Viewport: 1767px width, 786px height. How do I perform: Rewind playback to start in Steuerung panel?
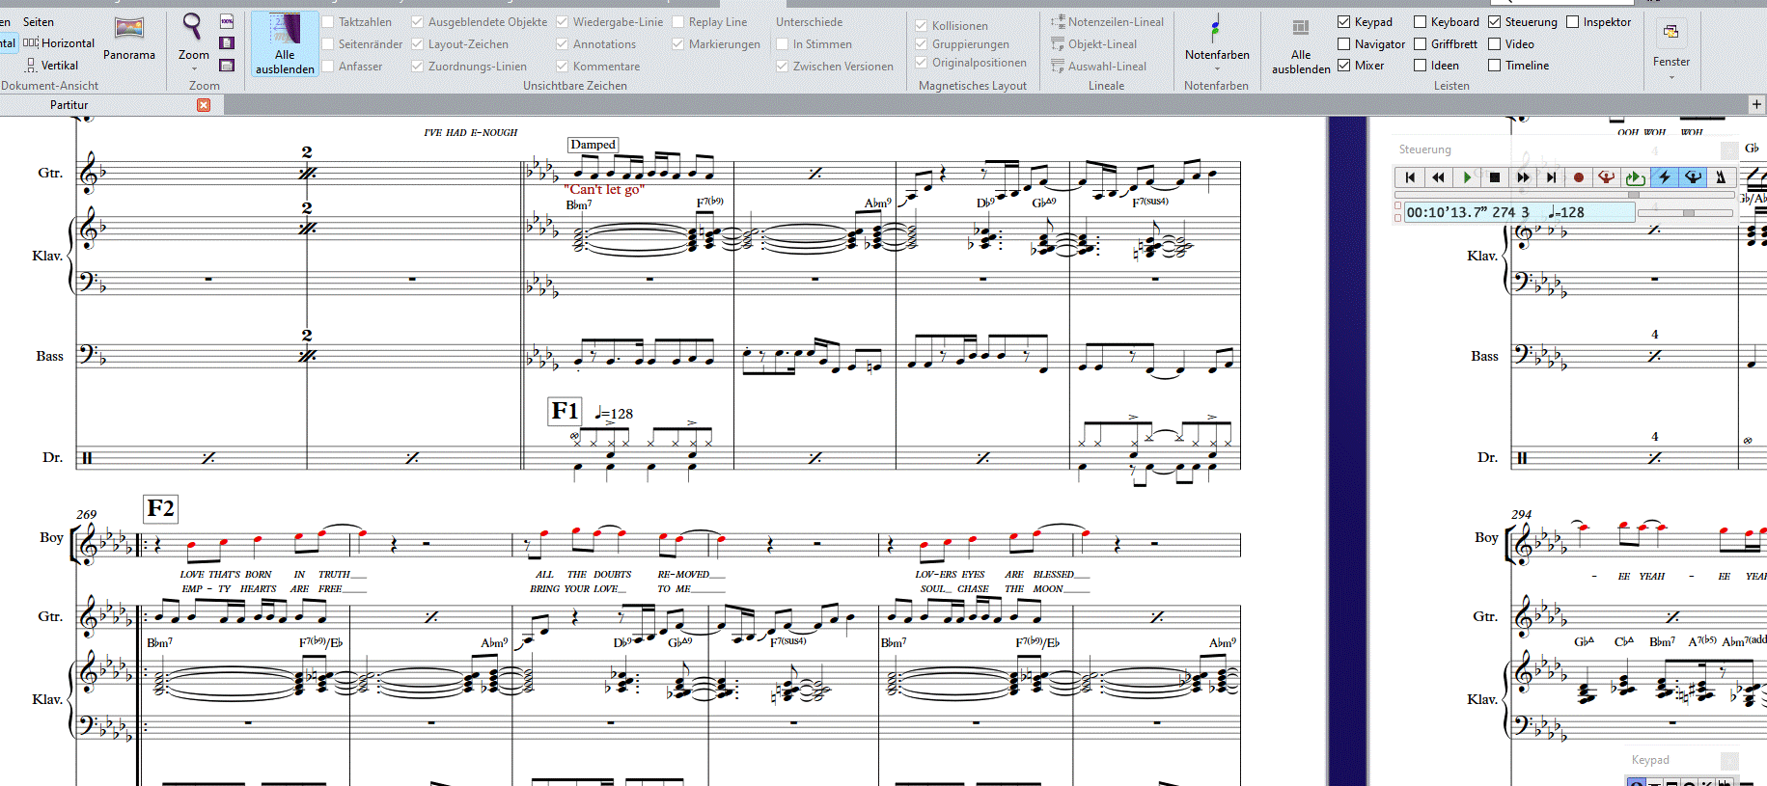pyautogui.click(x=1410, y=177)
